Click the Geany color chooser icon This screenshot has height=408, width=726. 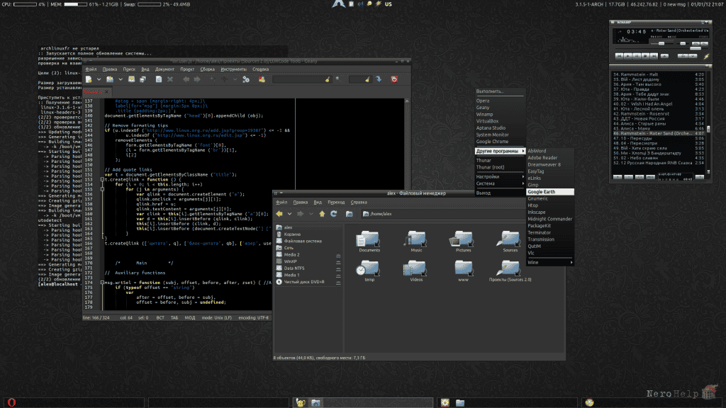click(x=262, y=79)
